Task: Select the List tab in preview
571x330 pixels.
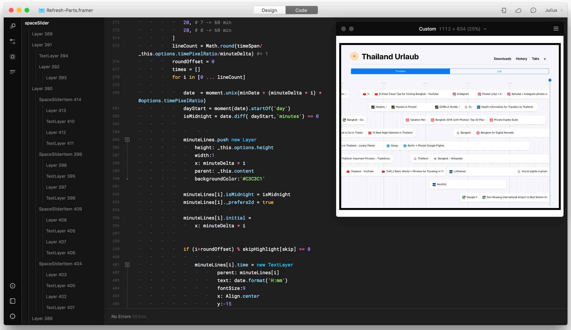Action: (x=499, y=71)
